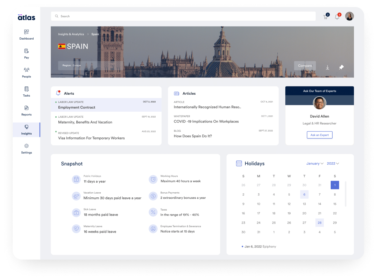Select the Pay section icon
The height and width of the screenshot is (280, 377).
(x=27, y=53)
